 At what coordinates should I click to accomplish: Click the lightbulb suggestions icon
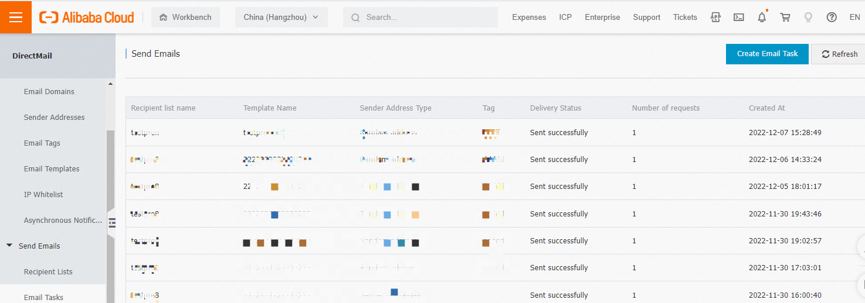click(x=808, y=18)
